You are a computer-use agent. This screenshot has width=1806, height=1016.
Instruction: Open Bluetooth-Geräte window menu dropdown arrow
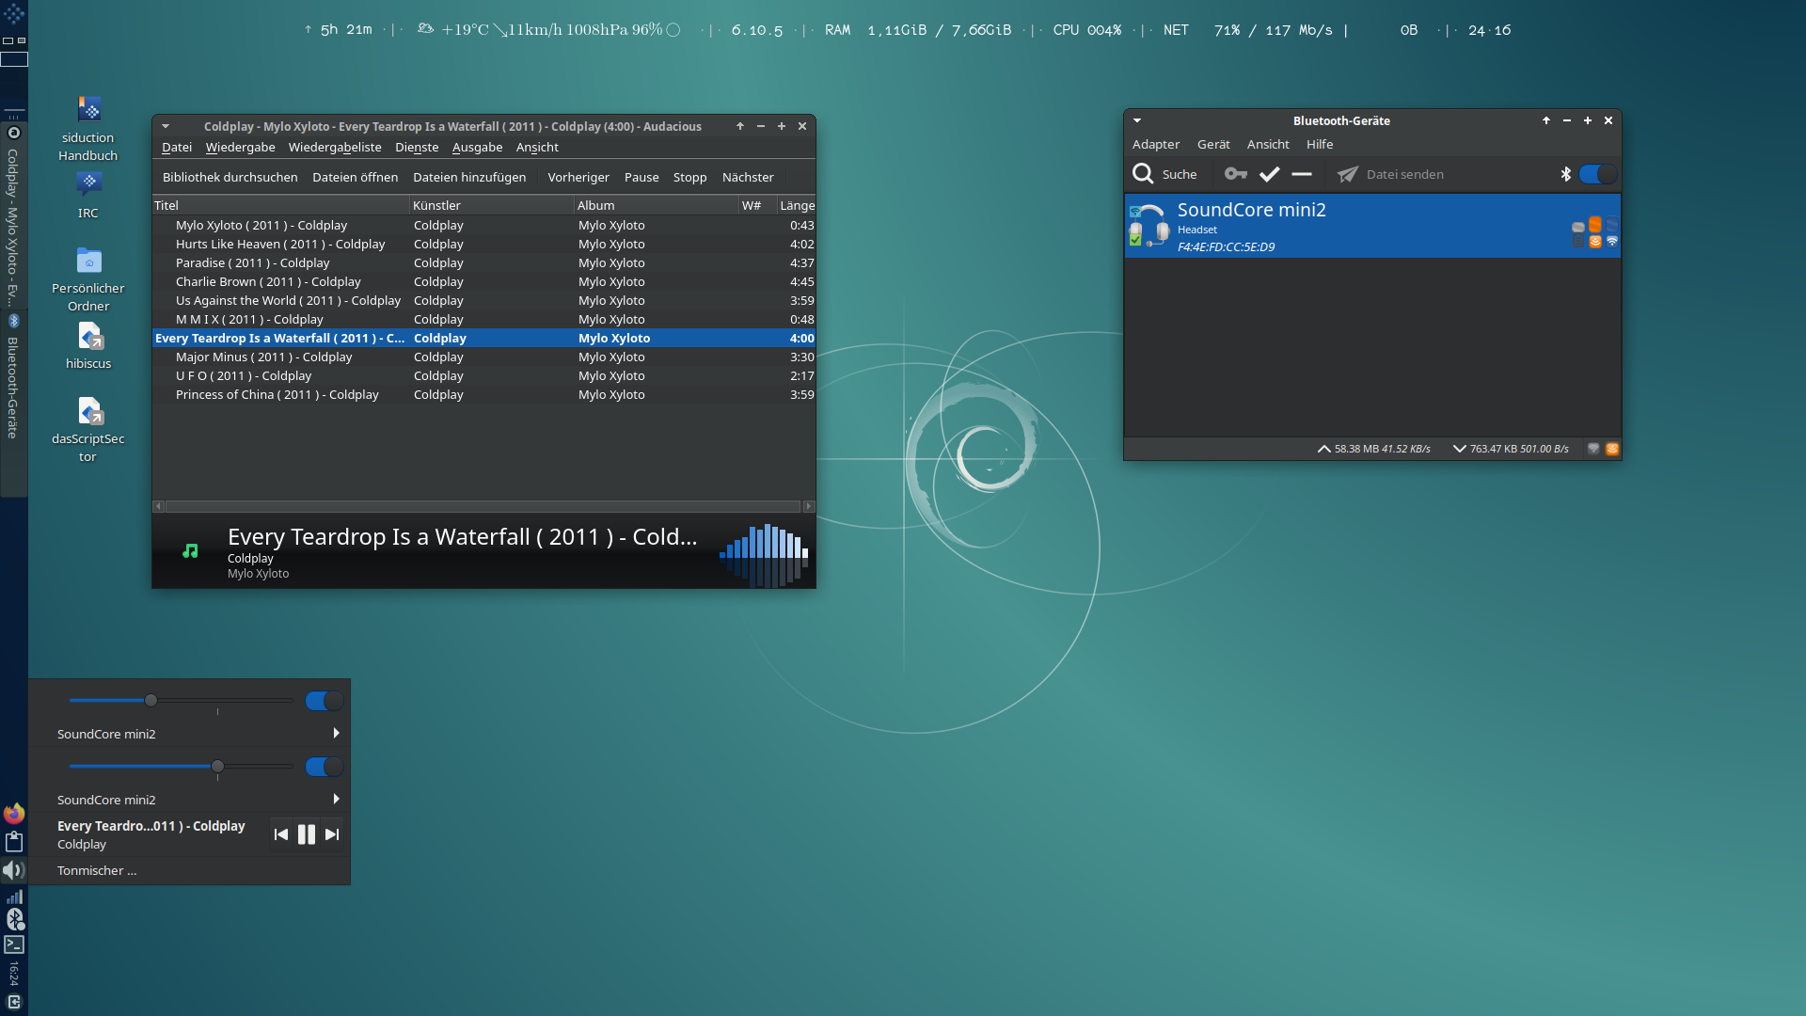pyautogui.click(x=1137, y=120)
